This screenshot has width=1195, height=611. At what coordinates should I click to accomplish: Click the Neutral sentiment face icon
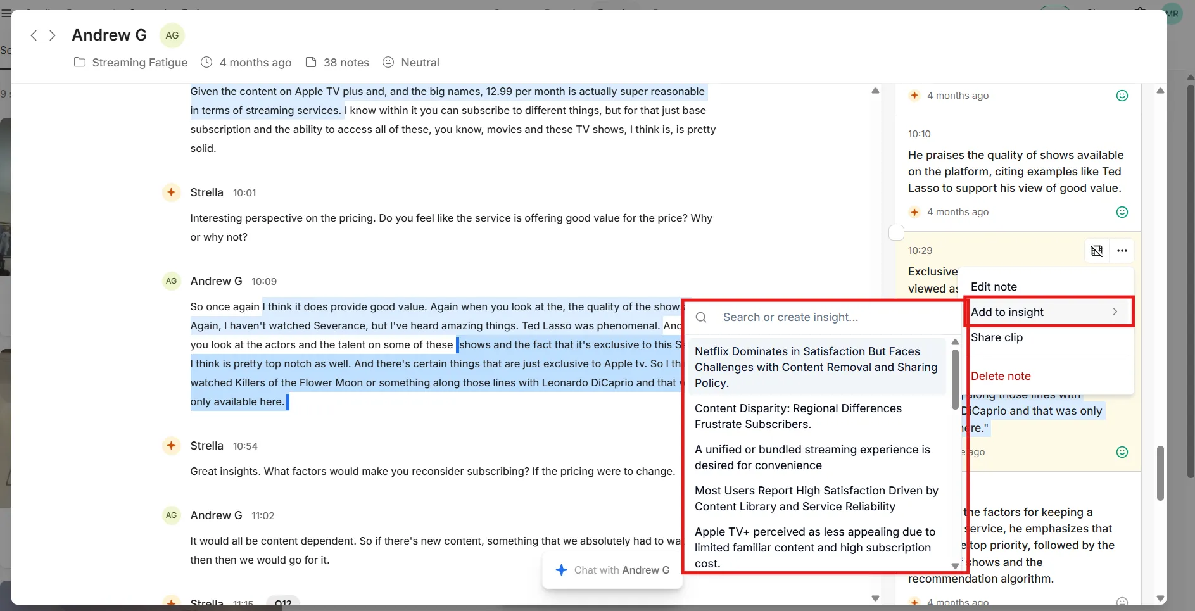click(x=388, y=62)
